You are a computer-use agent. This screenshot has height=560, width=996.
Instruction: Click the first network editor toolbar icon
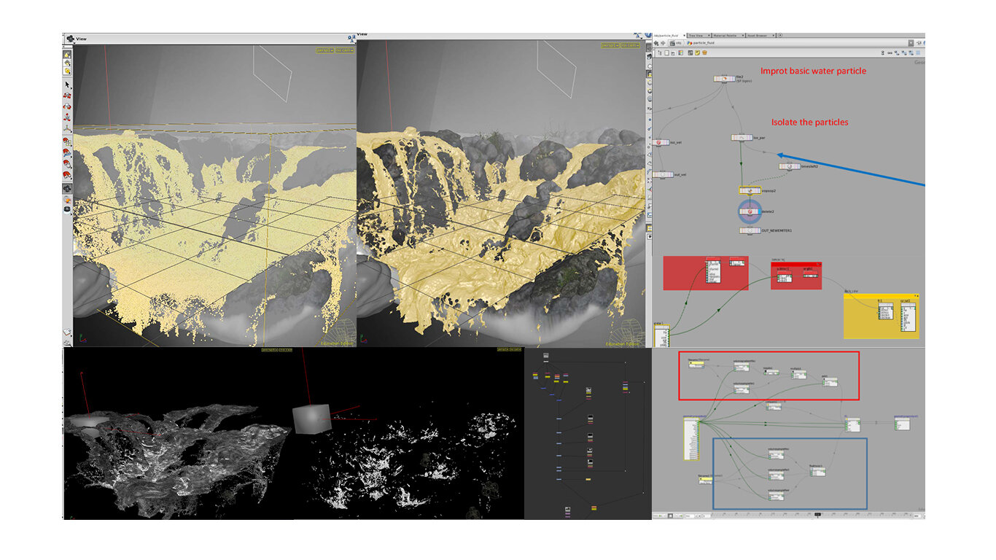[660, 53]
